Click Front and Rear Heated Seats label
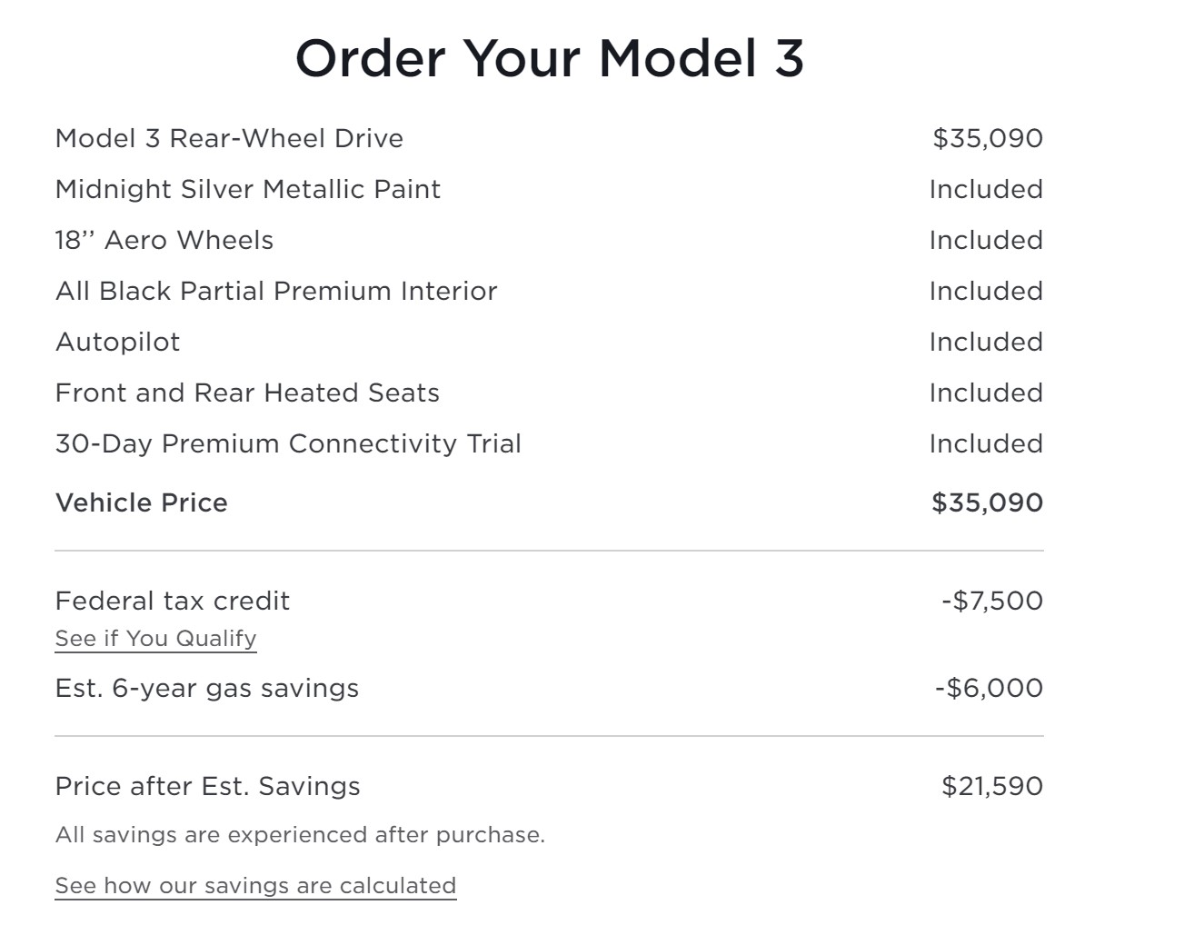This screenshot has height=925, width=1194. [247, 393]
